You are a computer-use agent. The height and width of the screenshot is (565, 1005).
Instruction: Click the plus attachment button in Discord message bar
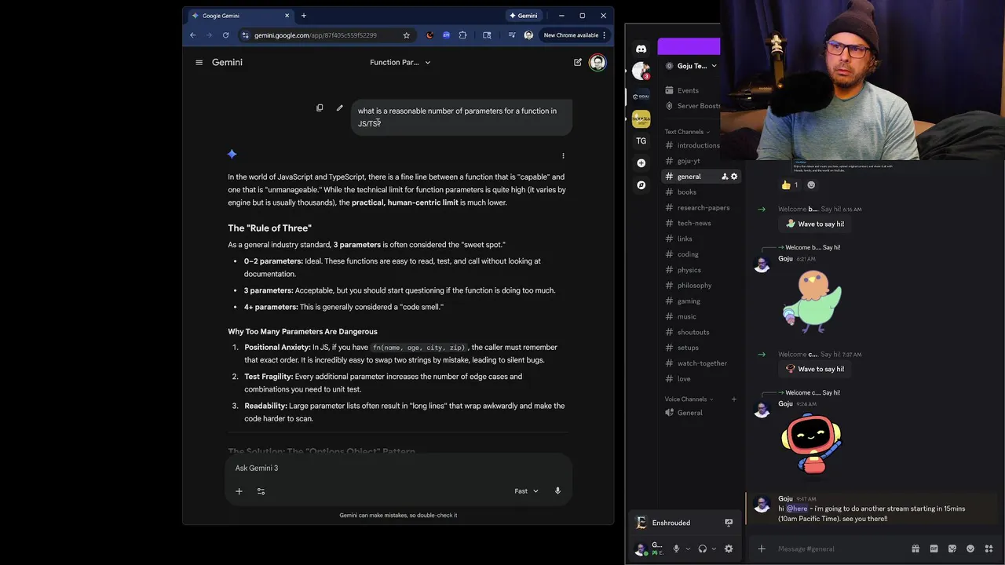761,549
